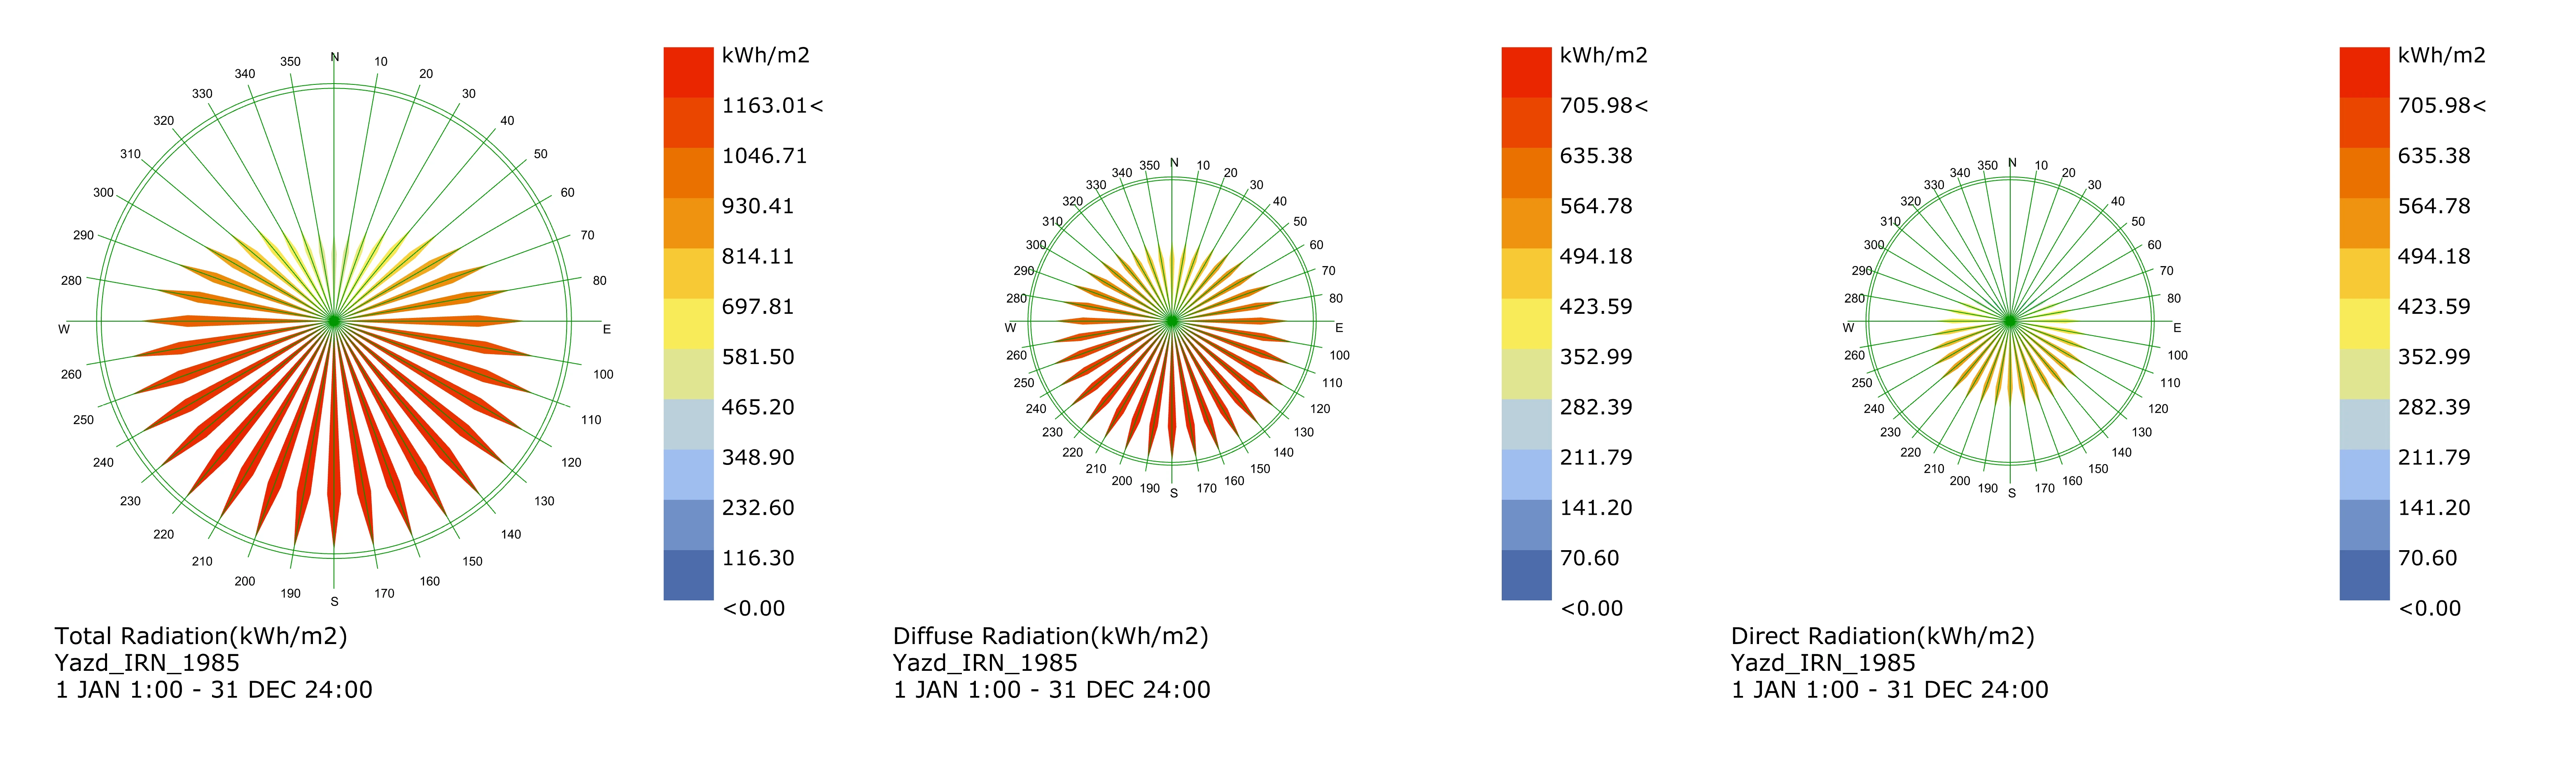The height and width of the screenshot is (761, 2576).
Task: Click center point of the Total Radiation rose
Action: click(334, 321)
